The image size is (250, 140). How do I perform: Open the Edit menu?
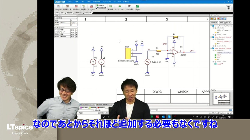[x=77, y=2]
